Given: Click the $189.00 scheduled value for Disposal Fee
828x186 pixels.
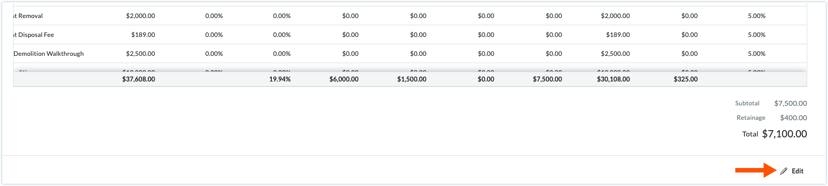Looking at the screenshot, I should pos(143,35).
